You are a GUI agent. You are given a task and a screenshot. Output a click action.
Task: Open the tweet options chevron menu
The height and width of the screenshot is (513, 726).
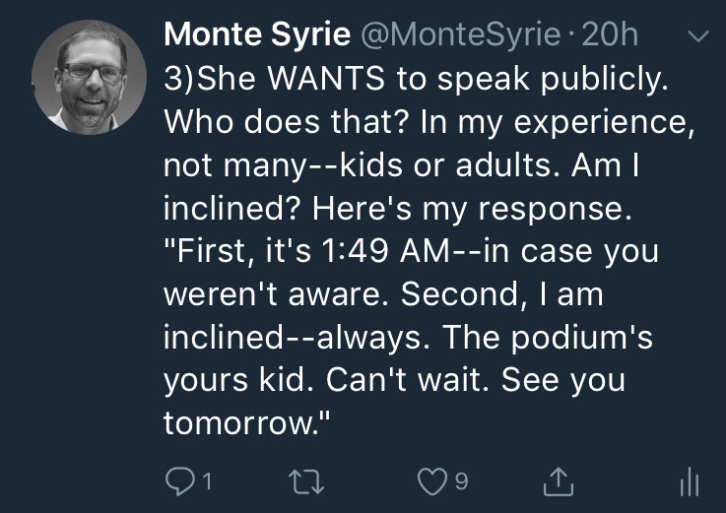[696, 36]
